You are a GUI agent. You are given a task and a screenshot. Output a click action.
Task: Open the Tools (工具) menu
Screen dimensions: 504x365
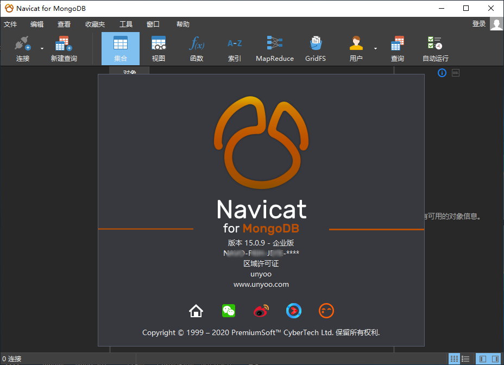point(126,24)
